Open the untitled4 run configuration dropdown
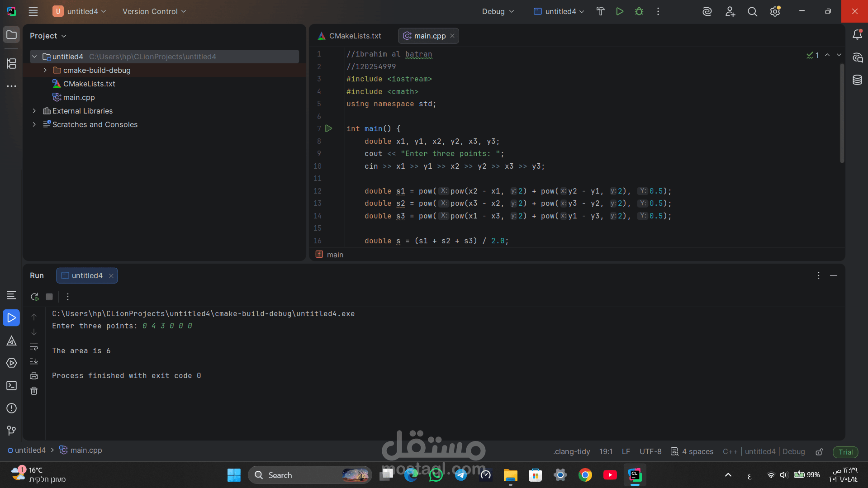The height and width of the screenshot is (488, 868). click(x=559, y=11)
